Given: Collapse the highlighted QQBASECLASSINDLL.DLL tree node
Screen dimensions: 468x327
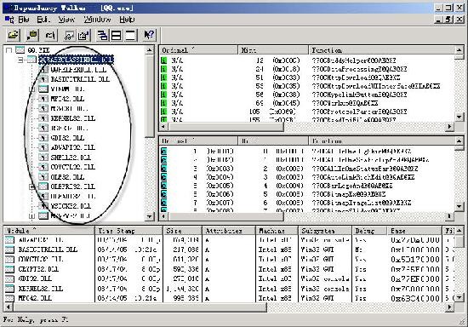Looking at the screenshot, I should click(x=20, y=60).
